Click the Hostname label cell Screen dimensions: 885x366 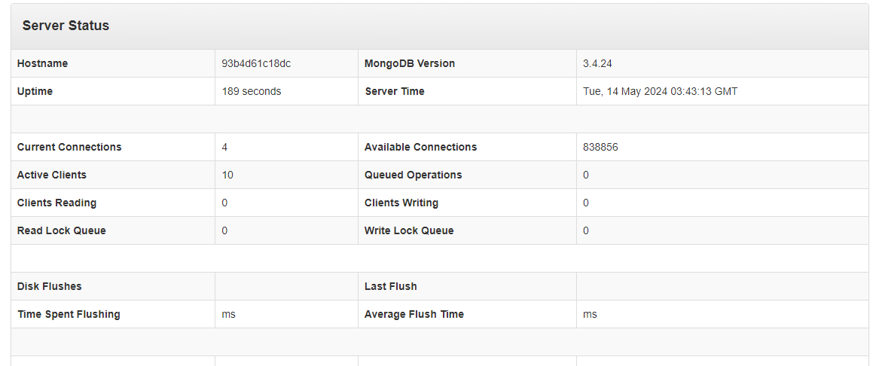tap(113, 64)
